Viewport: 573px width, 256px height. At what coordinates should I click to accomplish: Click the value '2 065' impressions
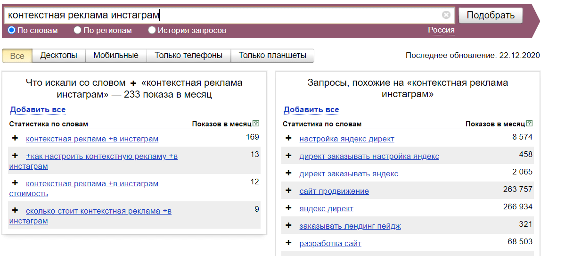tap(523, 172)
